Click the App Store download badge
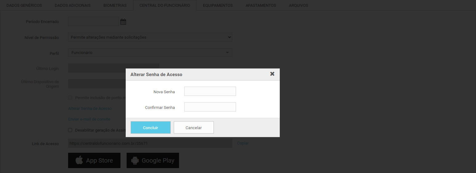 click(94, 160)
